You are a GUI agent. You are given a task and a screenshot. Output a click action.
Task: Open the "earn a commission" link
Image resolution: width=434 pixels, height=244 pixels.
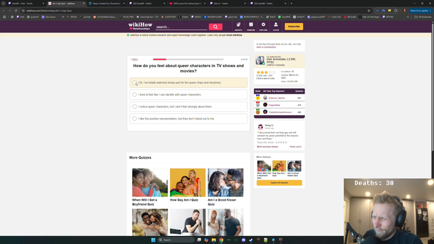click(267, 47)
